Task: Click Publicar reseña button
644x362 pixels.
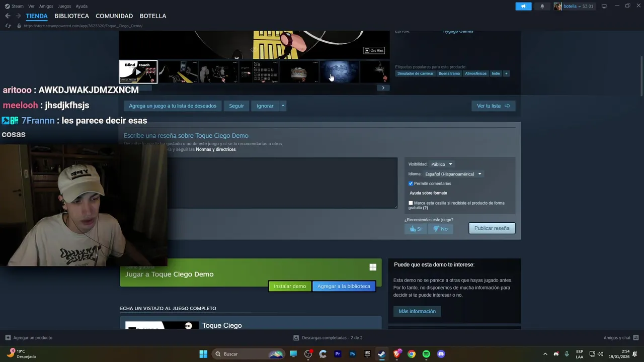Action: 492,228
